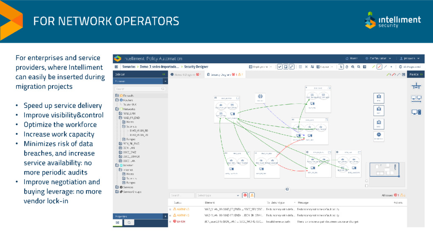Collapse the Sidebar using the double-arrow
Image resolution: width=433 pixels, height=244 pixels.
(x=164, y=74)
